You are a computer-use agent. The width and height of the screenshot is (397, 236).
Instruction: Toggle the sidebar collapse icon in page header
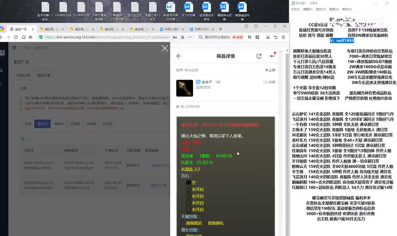point(14,48)
